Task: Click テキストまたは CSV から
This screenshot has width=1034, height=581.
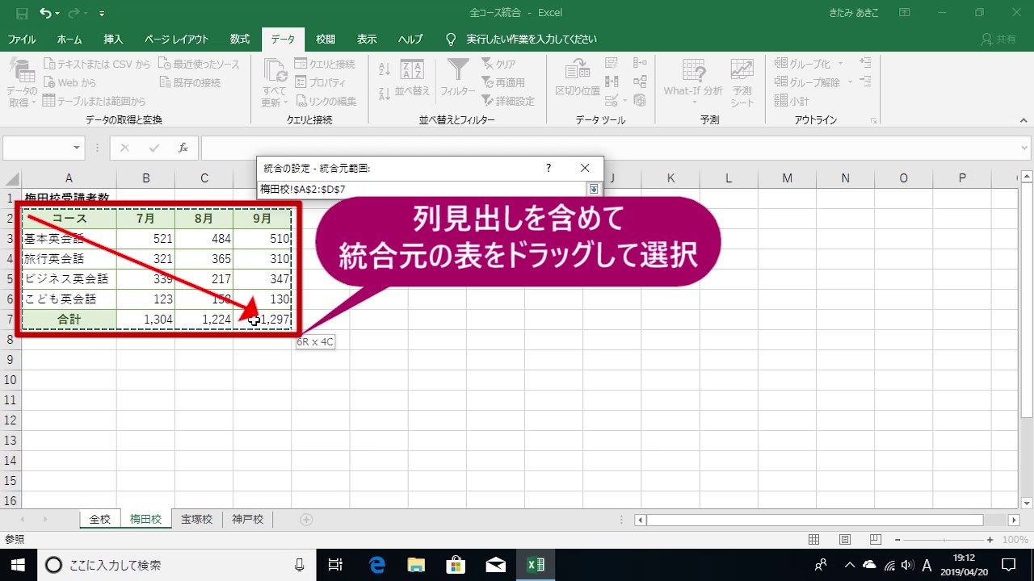Action: coord(97,64)
